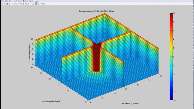194x109 pixels.
Task: Toggle the Brush data tool
Action: 28,4
